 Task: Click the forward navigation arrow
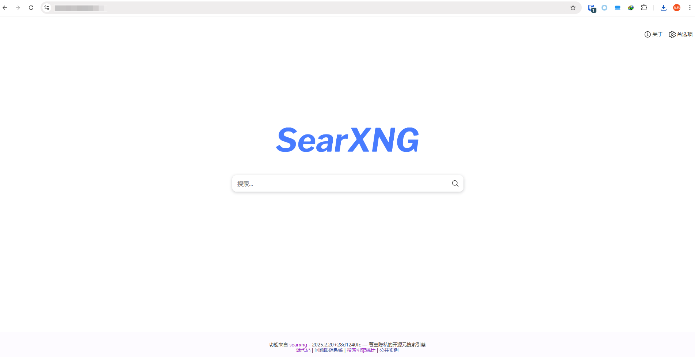coord(18,7)
